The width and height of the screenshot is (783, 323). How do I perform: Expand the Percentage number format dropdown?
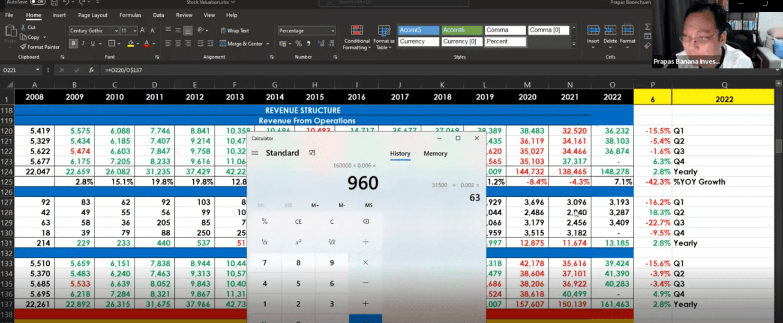point(333,31)
